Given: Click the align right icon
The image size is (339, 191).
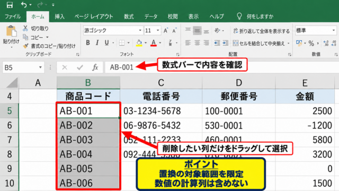Looking at the screenshot, I should 206,43.
